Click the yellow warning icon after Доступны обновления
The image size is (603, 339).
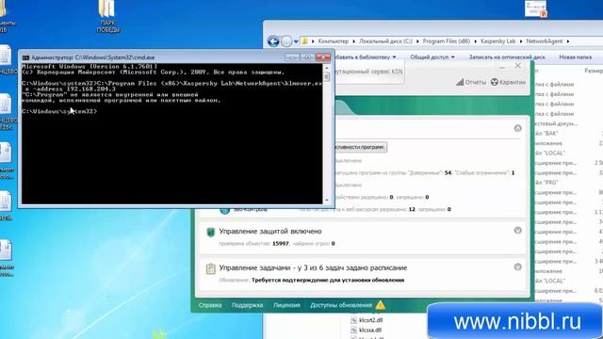(x=381, y=305)
